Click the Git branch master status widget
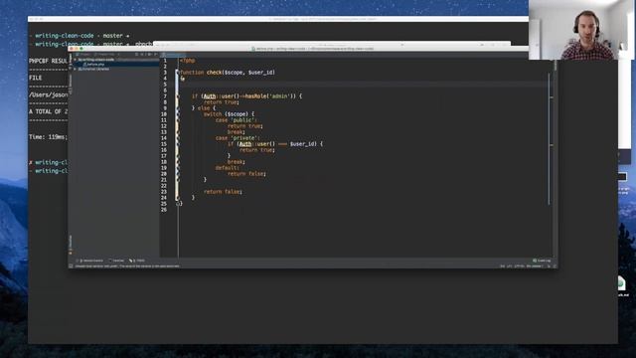Image resolution: width=636 pixels, height=358 pixels. coord(534,266)
